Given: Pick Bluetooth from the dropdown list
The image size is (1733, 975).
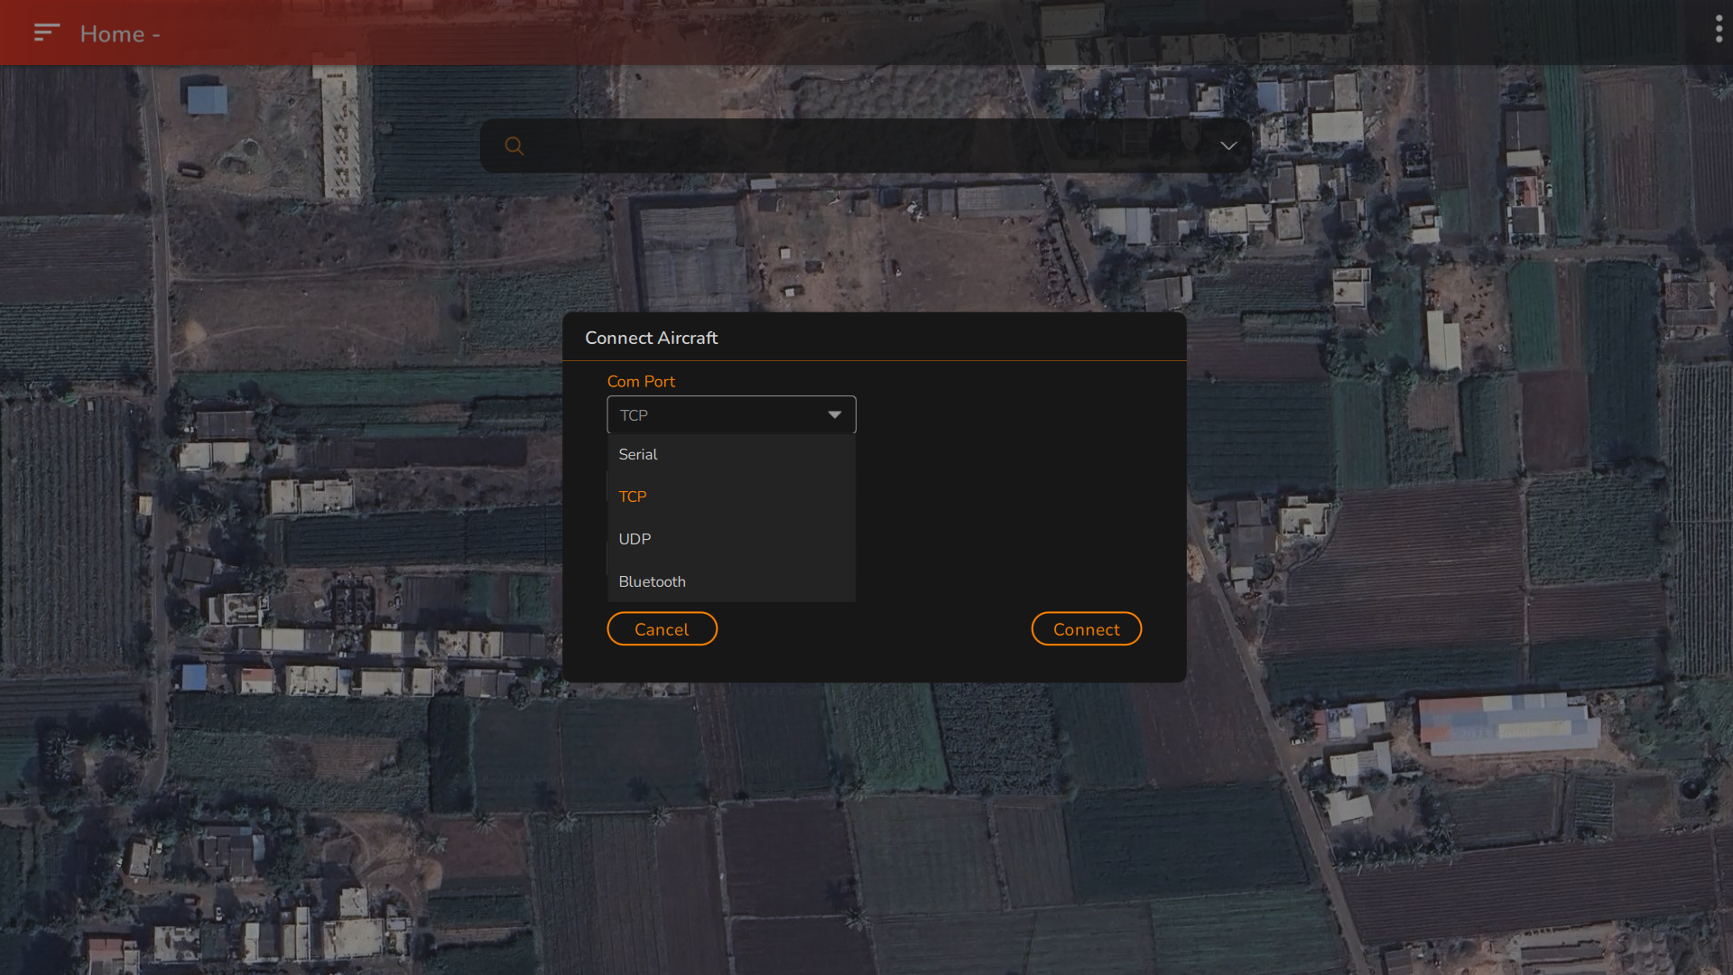Looking at the screenshot, I should click(652, 581).
